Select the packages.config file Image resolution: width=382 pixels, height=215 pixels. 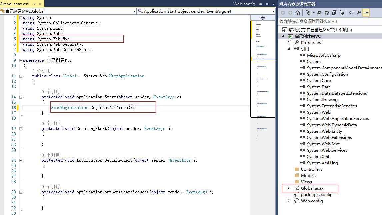pos(317,195)
